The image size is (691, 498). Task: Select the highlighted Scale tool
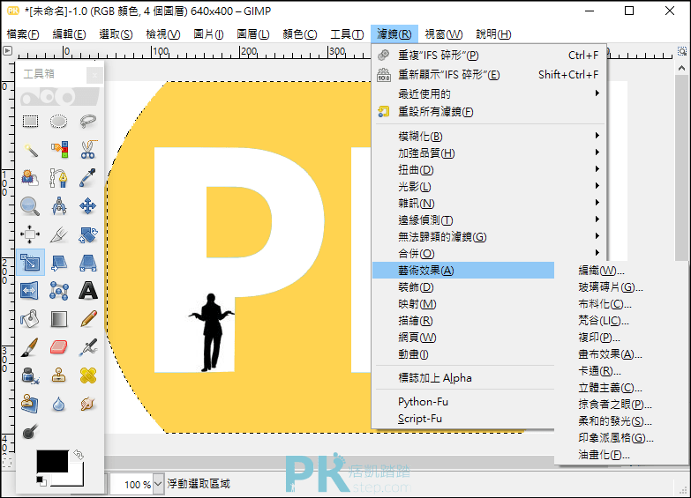click(x=30, y=263)
